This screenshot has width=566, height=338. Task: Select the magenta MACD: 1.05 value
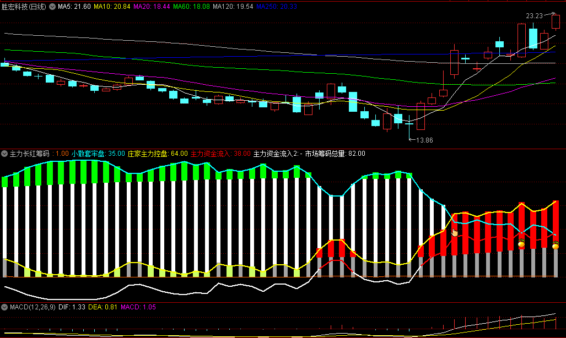click(x=138, y=307)
